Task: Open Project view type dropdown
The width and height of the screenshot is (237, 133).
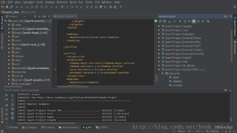Action: pyautogui.click(x=24, y=17)
